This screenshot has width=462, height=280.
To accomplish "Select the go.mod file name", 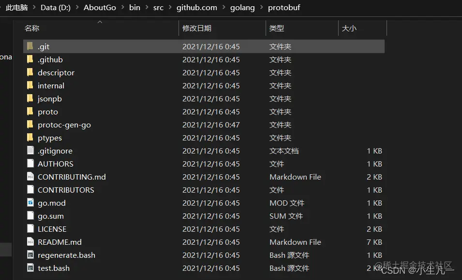I will [52, 203].
